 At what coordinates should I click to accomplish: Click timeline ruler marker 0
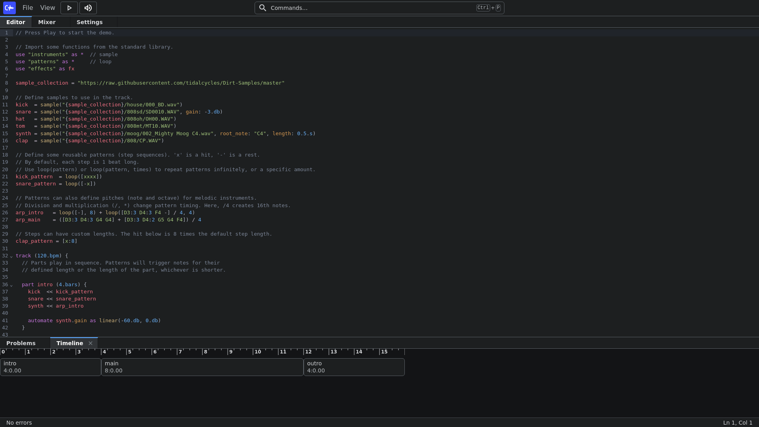pos(3,352)
